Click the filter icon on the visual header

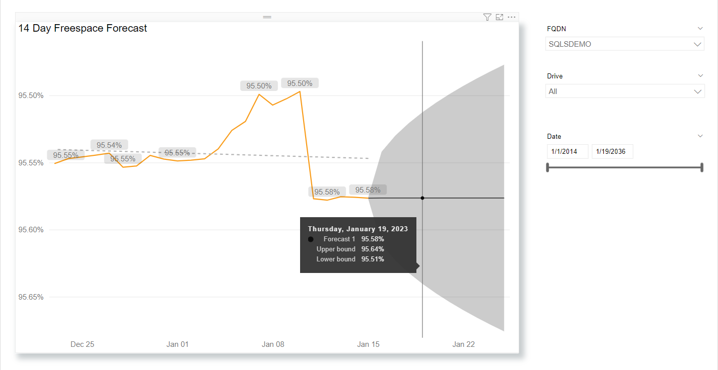(487, 17)
